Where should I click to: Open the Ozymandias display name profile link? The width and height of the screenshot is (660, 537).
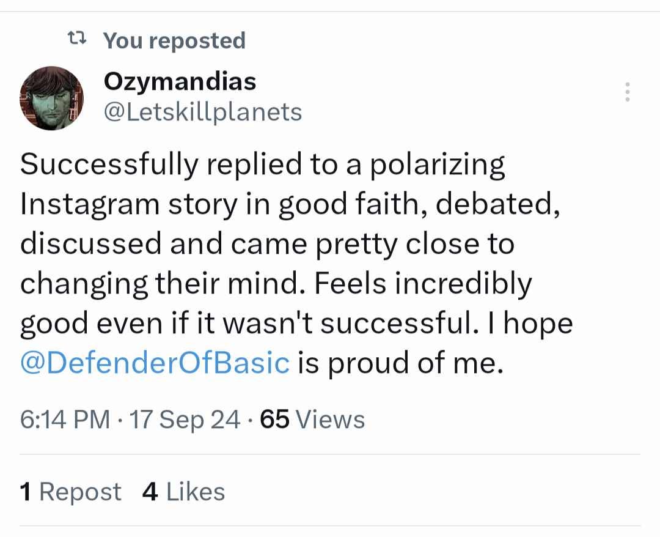click(180, 80)
